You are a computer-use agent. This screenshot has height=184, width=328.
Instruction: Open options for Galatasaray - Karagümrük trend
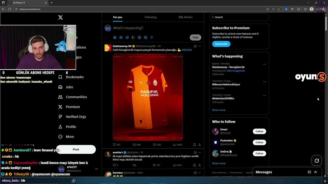[264, 64]
